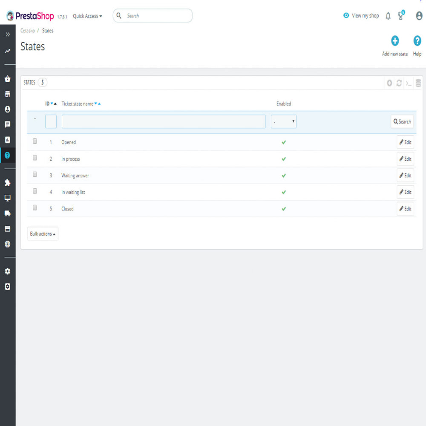Check the box next to Closed state
The image size is (426, 426).
pos(35,207)
